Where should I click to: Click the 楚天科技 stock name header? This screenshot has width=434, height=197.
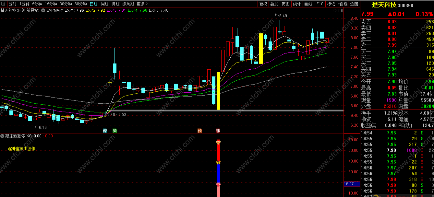[384, 5]
